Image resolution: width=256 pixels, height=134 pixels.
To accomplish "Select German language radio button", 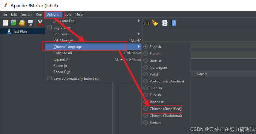I will click(x=146, y=61).
